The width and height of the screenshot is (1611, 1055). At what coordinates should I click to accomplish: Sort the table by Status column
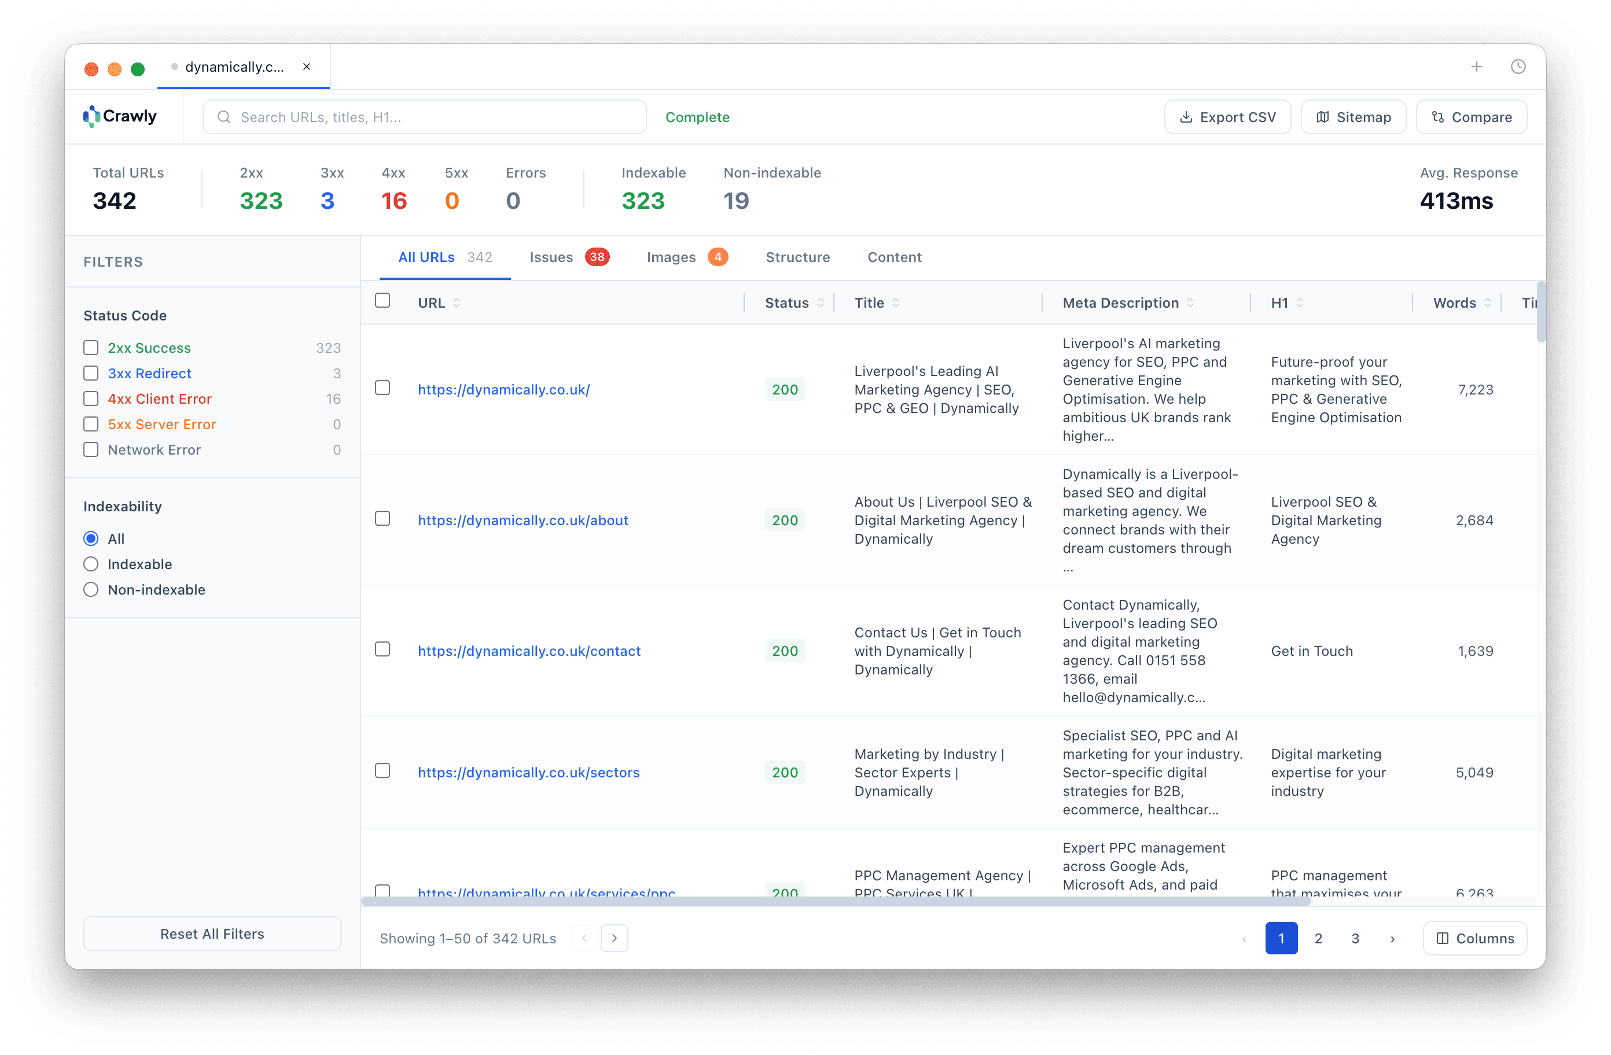pos(821,302)
